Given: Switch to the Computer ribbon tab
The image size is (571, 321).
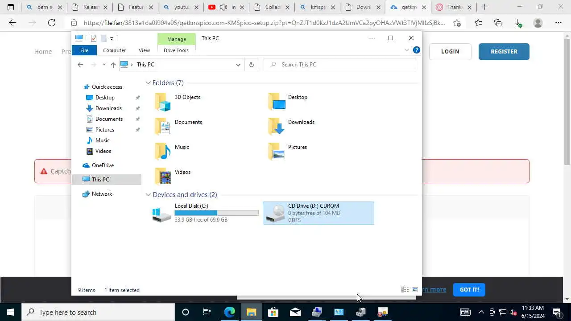Looking at the screenshot, I should tap(114, 50).
